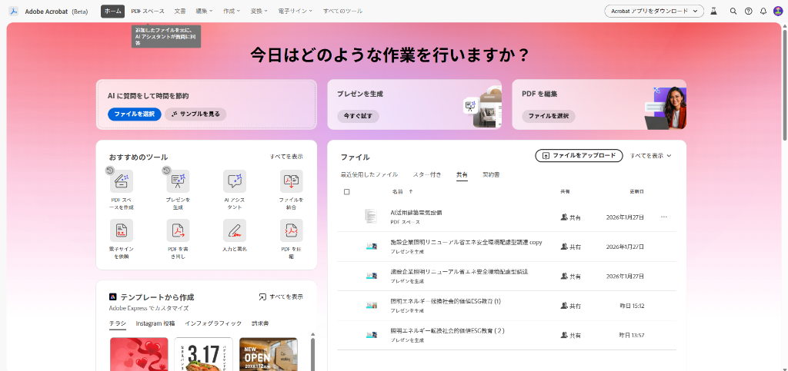Select the 請求書 template tab

tap(260, 323)
